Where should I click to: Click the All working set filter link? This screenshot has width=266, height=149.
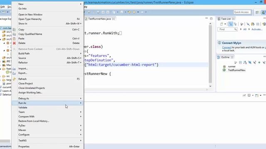245,29
